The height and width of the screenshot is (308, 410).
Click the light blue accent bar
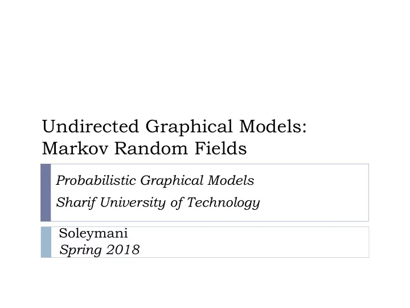click(x=46, y=242)
